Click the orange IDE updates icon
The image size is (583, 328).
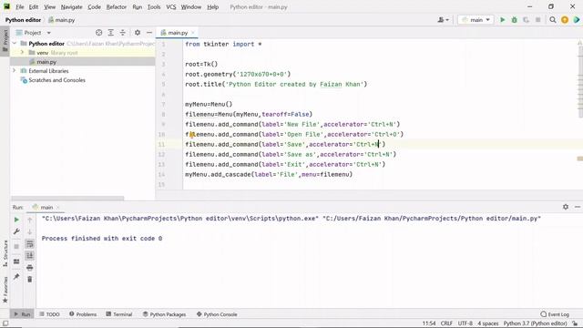565,20
